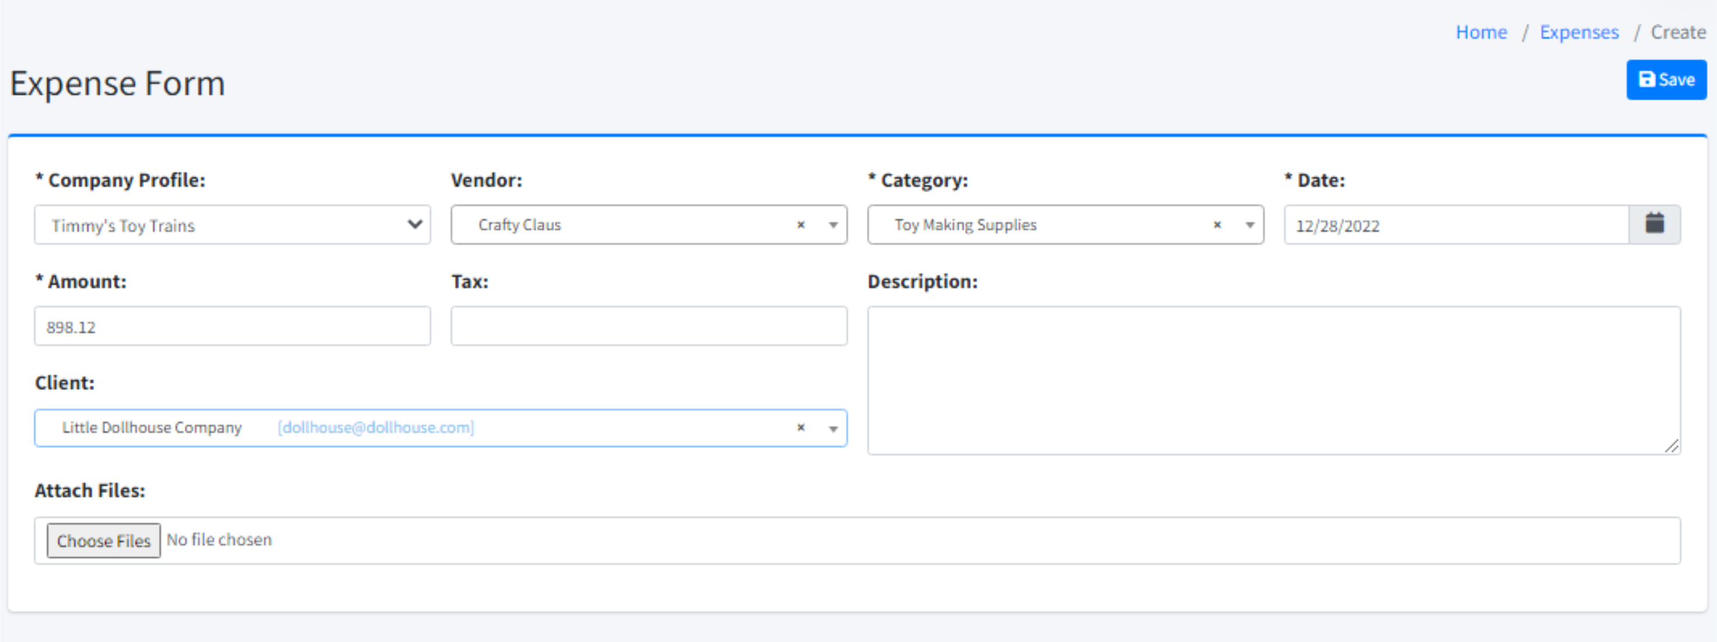Click inside the Description text area
Viewport: 1717px width, 642px height.
tap(1273, 380)
